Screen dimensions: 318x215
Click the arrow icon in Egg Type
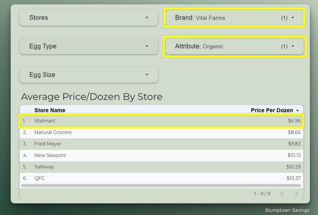tap(147, 46)
